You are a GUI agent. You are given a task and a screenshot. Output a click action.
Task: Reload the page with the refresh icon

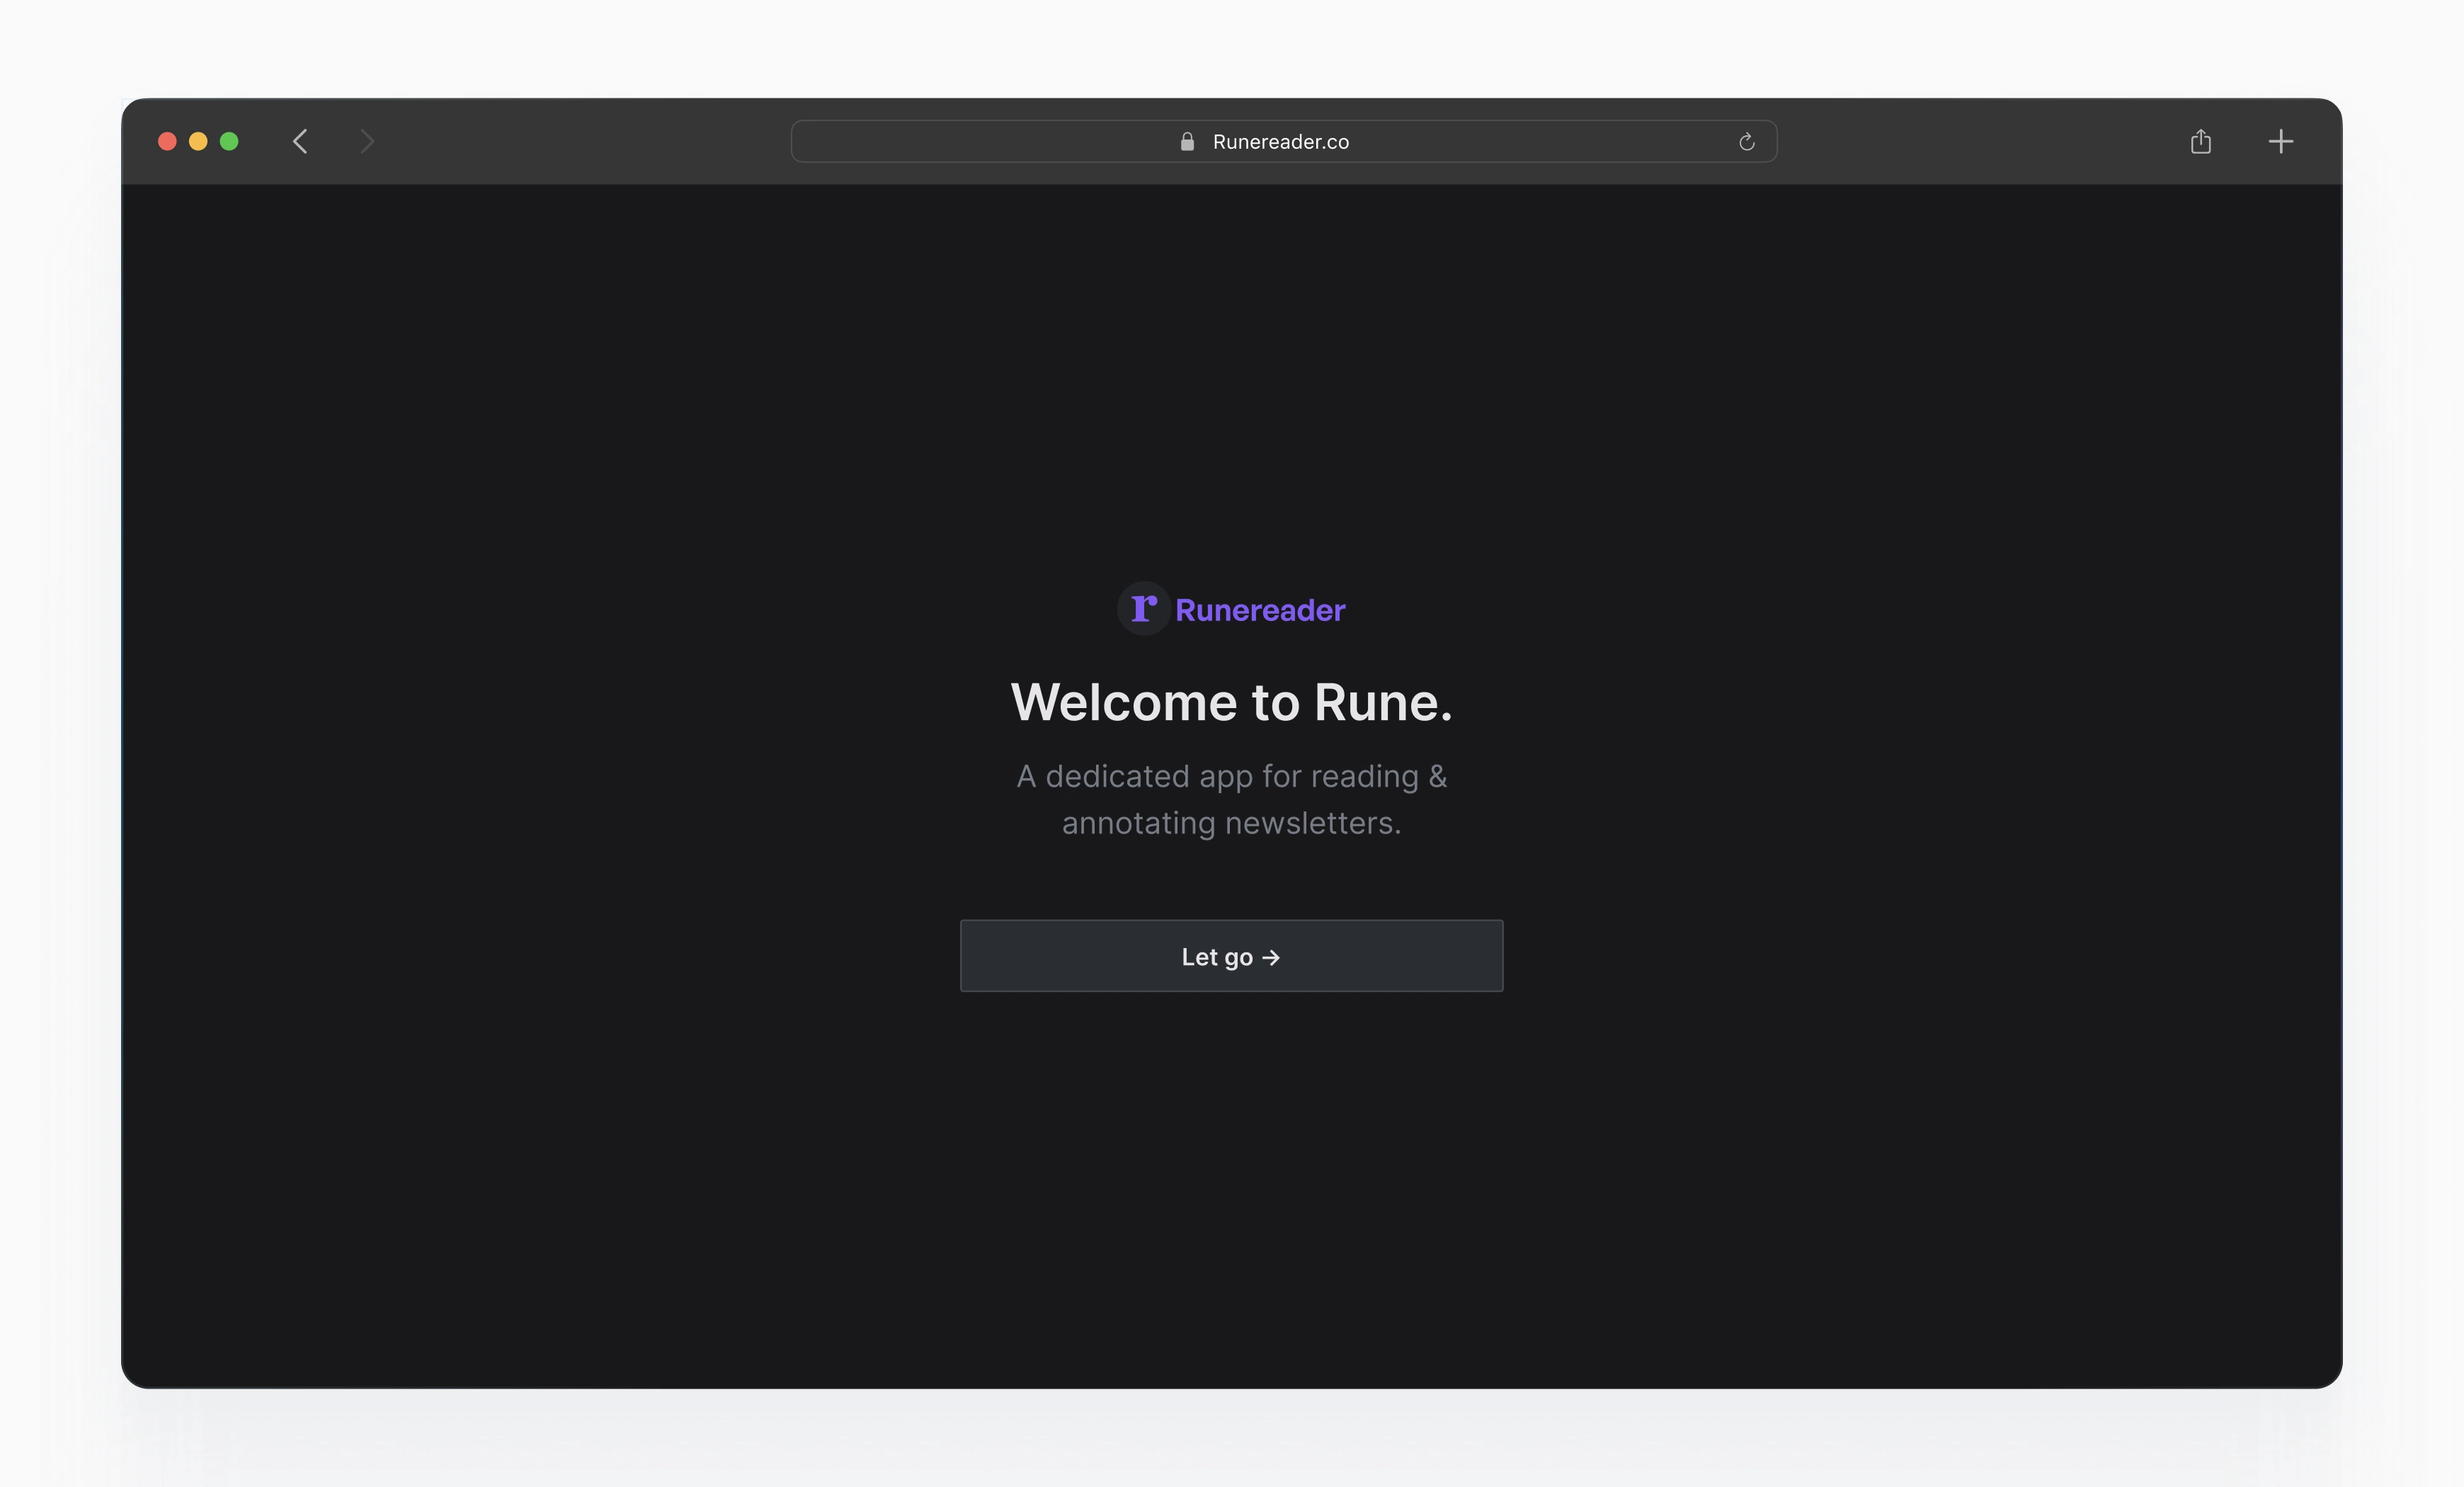1746,142
